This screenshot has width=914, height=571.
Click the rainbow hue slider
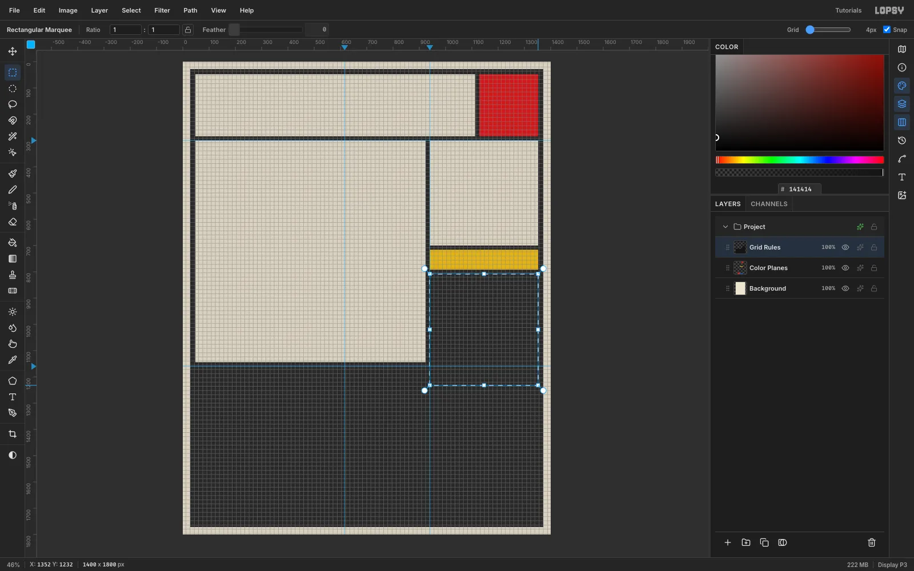click(x=800, y=160)
